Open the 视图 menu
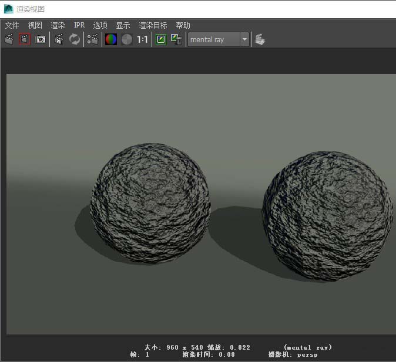The image size is (396, 362). pyautogui.click(x=35, y=25)
